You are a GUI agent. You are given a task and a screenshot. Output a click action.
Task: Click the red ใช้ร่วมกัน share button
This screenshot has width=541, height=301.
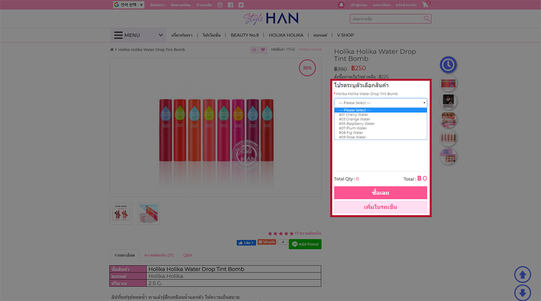point(267,242)
